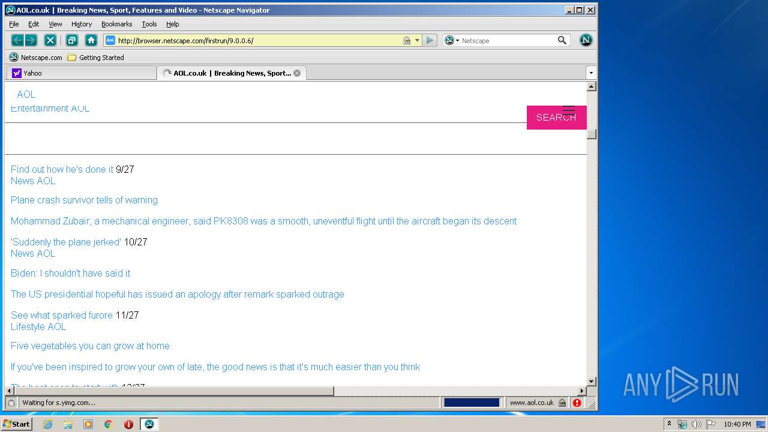Open 'Suddenly the plane jerked' link
This screenshot has width=768, height=432.
[x=66, y=242]
